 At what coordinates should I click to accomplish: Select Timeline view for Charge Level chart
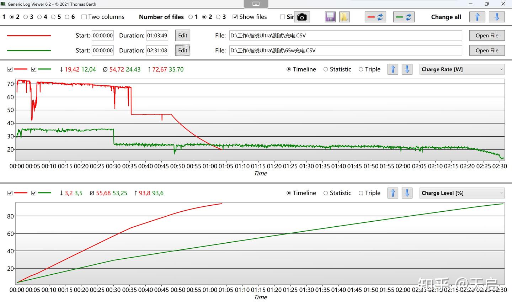point(289,193)
